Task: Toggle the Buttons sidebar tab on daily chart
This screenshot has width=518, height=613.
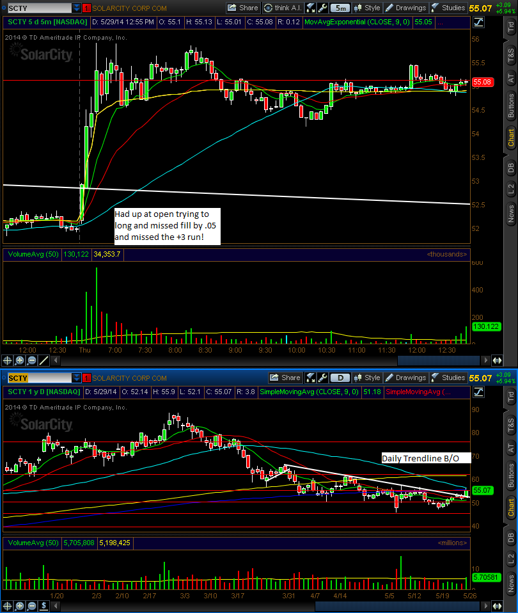Action: point(511,475)
